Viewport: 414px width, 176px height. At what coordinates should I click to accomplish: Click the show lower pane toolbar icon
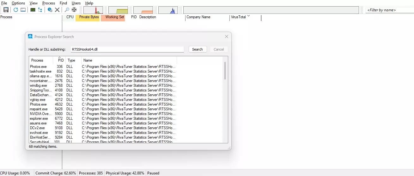click(23, 10)
